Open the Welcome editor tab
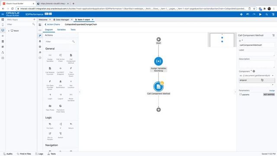The height and width of the screenshot is (156, 277). [43, 19]
